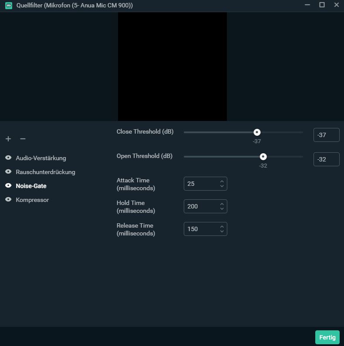The width and height of the screenshot is (344, 346).
Task: Focus the Open Threshold value box
Action: coord(326,159)
